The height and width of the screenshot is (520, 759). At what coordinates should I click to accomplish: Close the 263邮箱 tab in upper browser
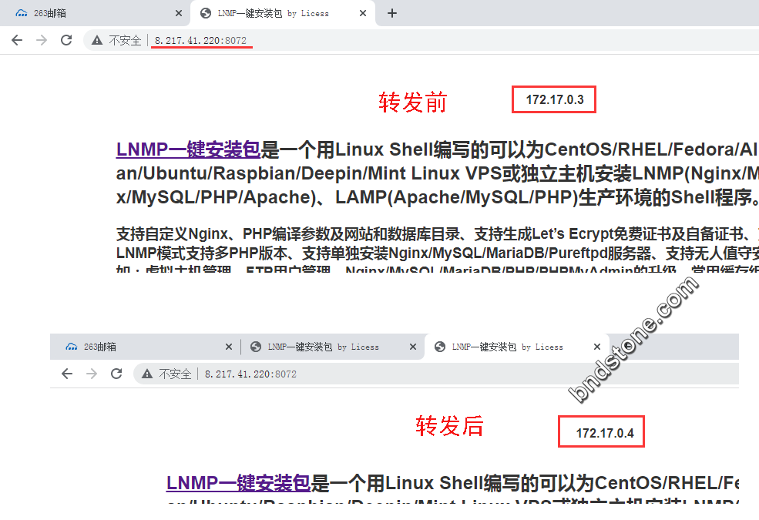pyautogui.click(x=179, y=14)
